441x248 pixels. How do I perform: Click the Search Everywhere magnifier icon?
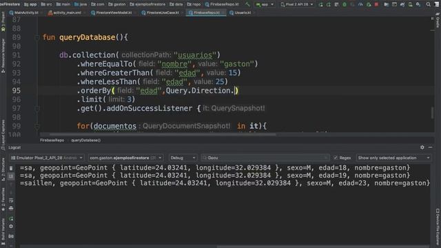(428, 4)
